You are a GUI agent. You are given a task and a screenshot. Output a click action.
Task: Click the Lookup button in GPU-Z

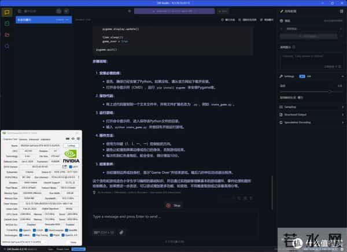[x=71, y=146]
